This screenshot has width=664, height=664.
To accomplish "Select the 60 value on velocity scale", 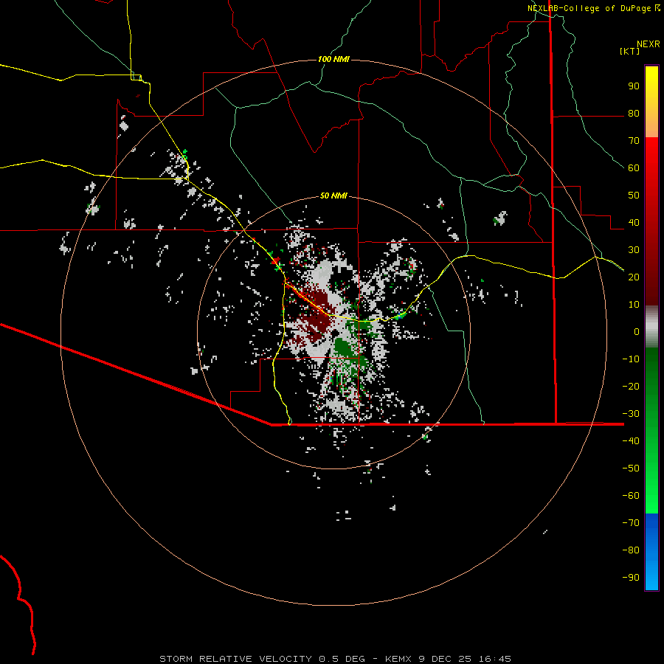I will point(634,168).
